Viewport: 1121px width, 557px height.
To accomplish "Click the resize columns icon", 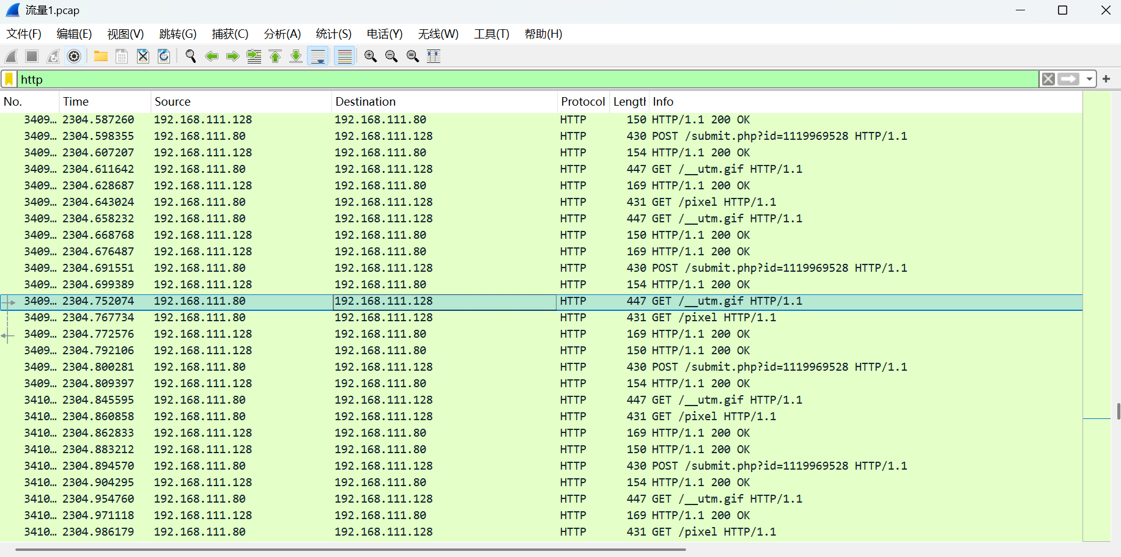I will [434, 56].
